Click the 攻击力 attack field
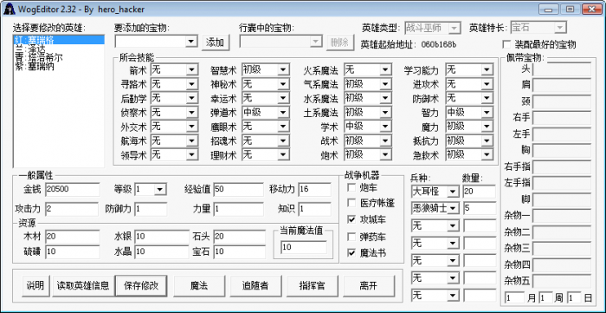This screenshot has height=313, width=606. (x=72, y=209)
